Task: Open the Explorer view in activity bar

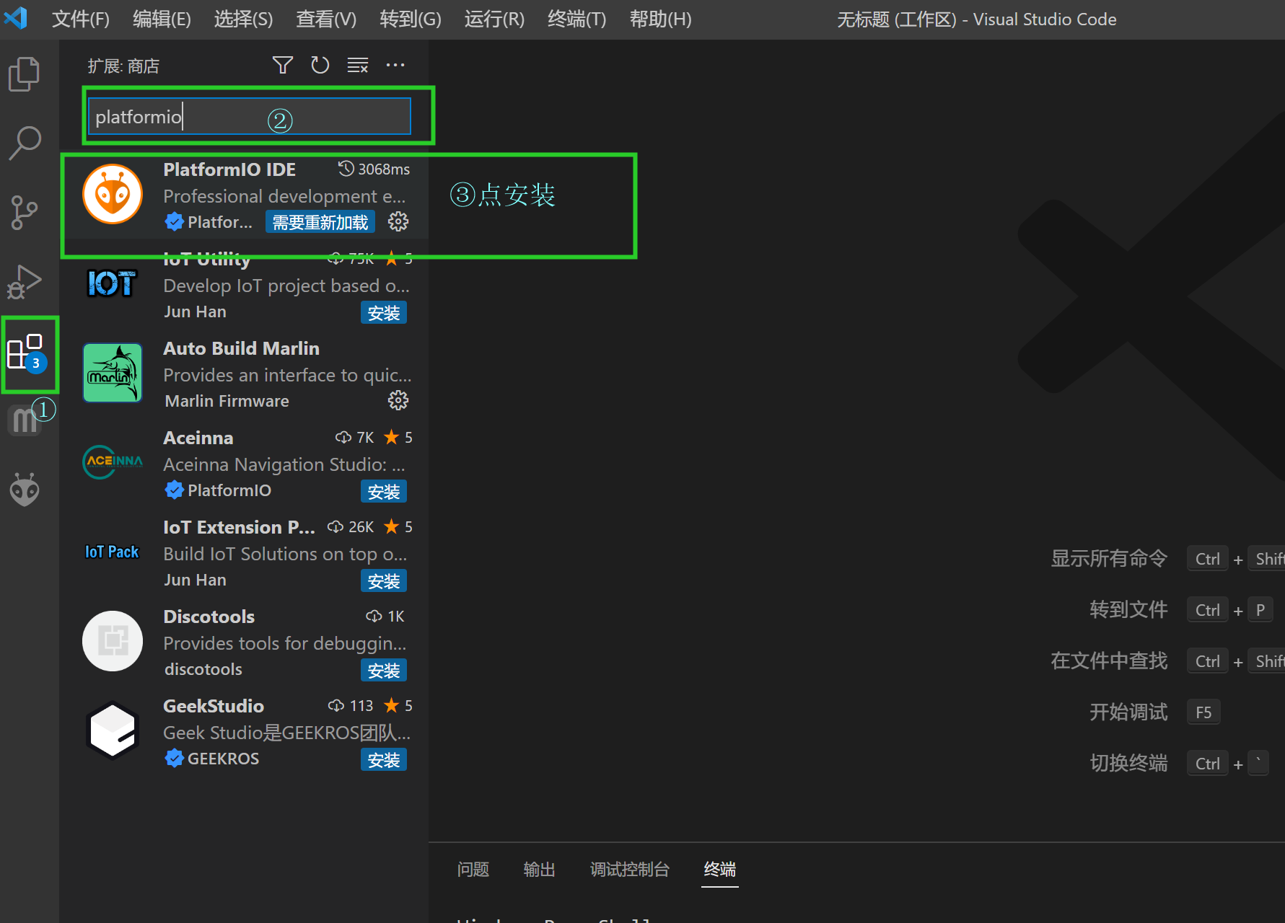Action: pos(25,74)
